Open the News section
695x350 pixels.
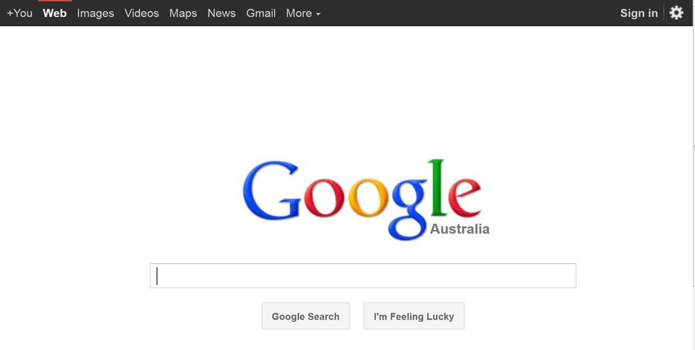tap(221, 13)
